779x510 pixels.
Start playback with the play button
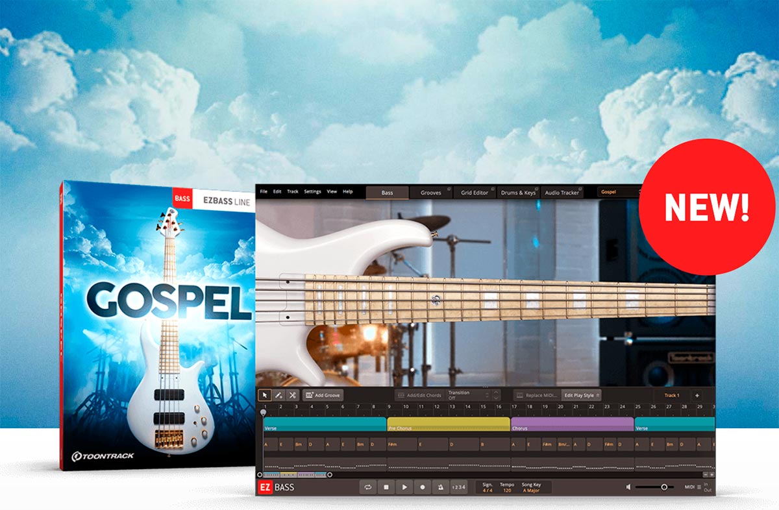(x=404, y=487)
